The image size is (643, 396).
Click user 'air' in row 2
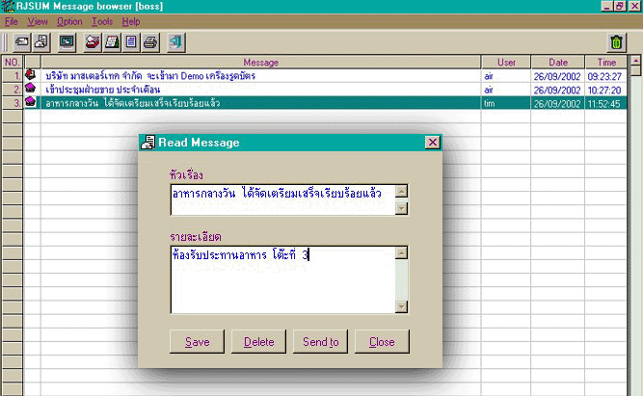pyautogui.click(x=489, y=90)
